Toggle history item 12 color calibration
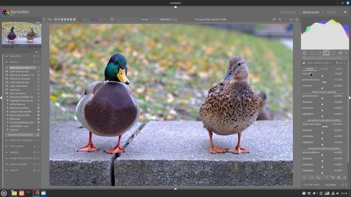This screenshot has height=197, width=351. (x=38, y=86)
